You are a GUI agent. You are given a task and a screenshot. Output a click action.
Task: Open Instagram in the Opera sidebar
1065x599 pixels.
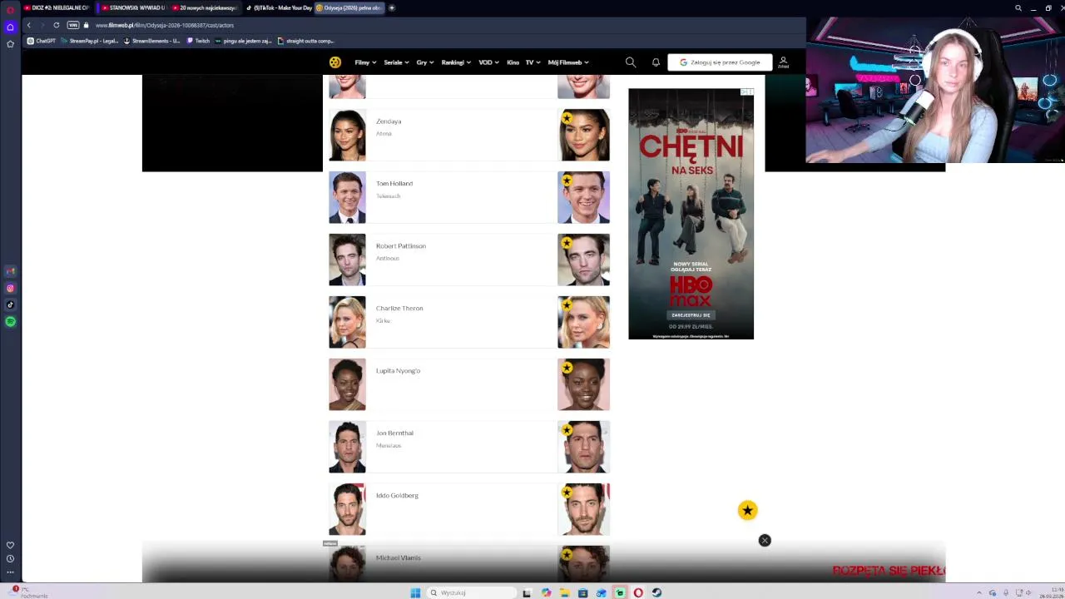tap(10, 288)
